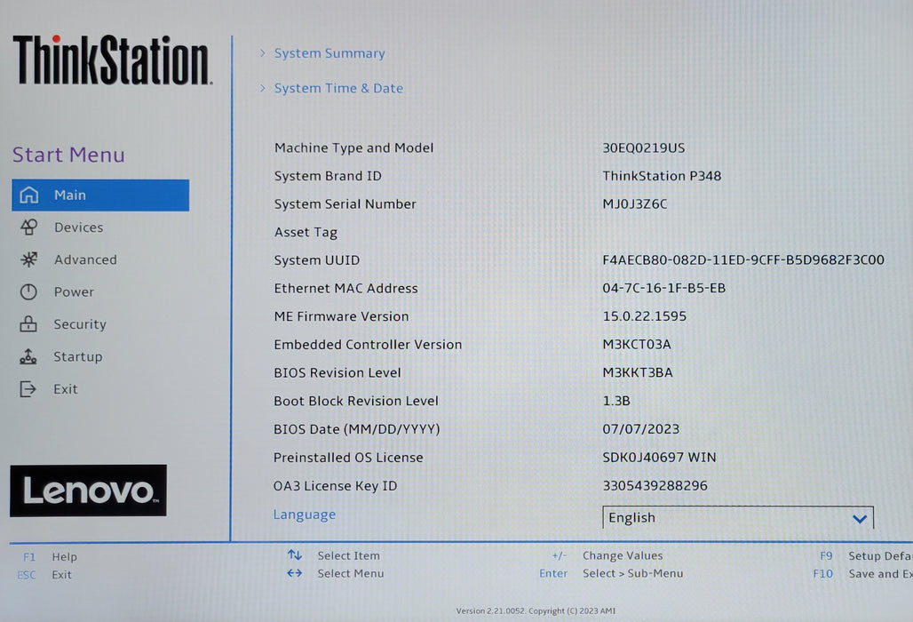Click F10 Save and Exit hint

pyautogui.click(x=862, y=574)
